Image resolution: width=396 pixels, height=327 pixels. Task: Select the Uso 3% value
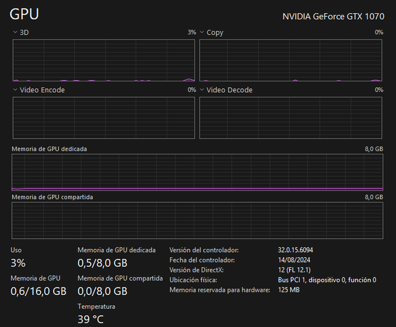tap(18, 263)
